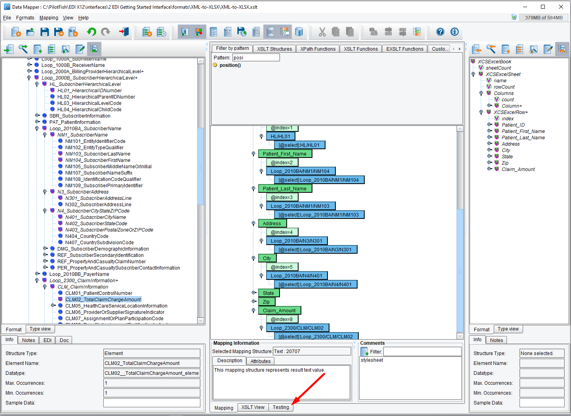Viewport: 571px width, 416px height.
Task: Click the save floppy disk icon
Action: click(x=44, y=32)
